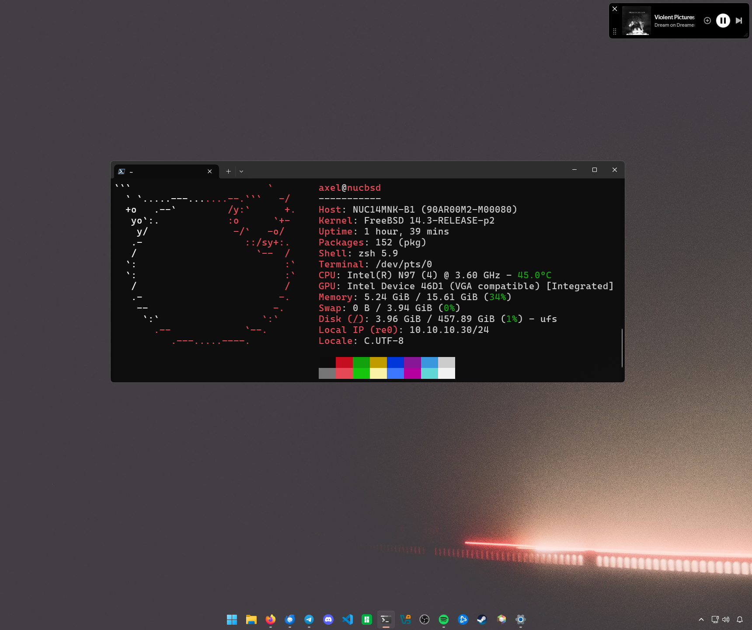Close the terminal window
752x630 pixels.
[615, 170]
